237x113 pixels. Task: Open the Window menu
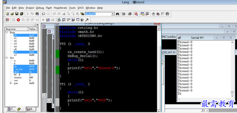point(90,8)
